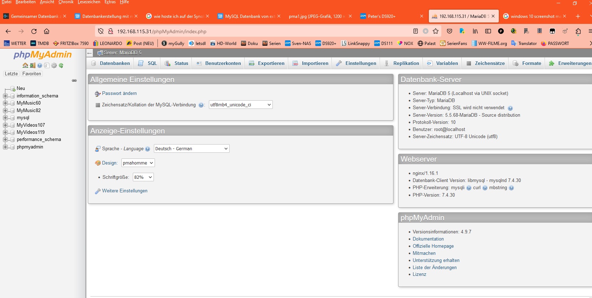Open the Offizielle Homepage link
Viewport: 592px width, 298px height.
point(433,246)
